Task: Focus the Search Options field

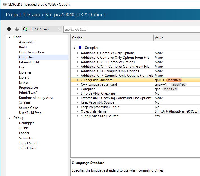Action: (x=132, y=29)
